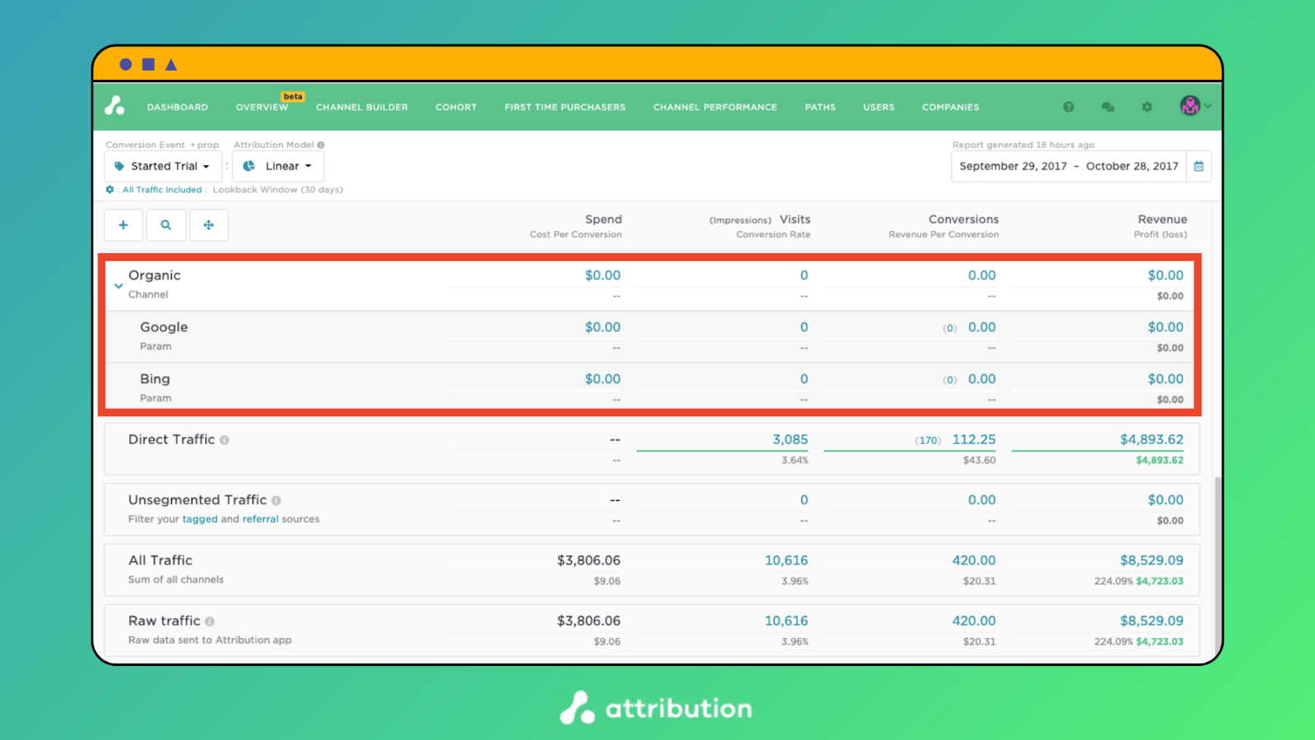Open the Cohort menu item
The image size is (1315, 740).
456,107
